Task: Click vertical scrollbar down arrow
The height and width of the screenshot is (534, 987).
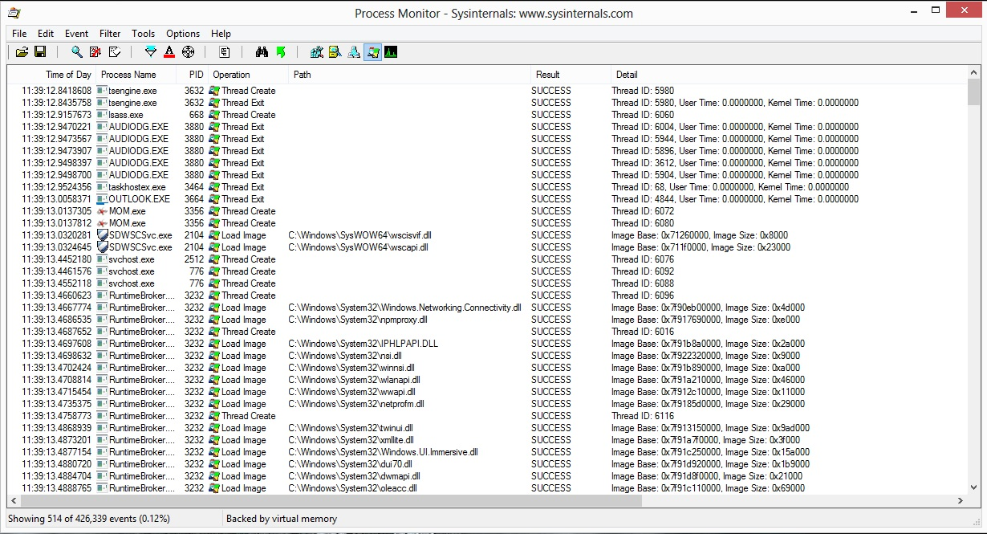Action: click(973, 487)
